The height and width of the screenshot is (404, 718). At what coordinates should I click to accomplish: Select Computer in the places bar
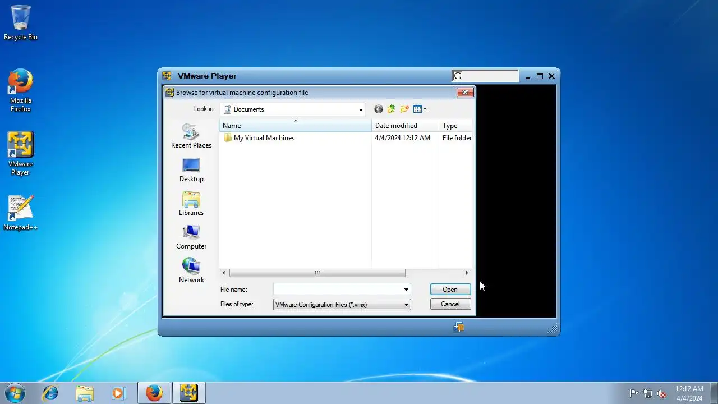[x=191, y=237]
